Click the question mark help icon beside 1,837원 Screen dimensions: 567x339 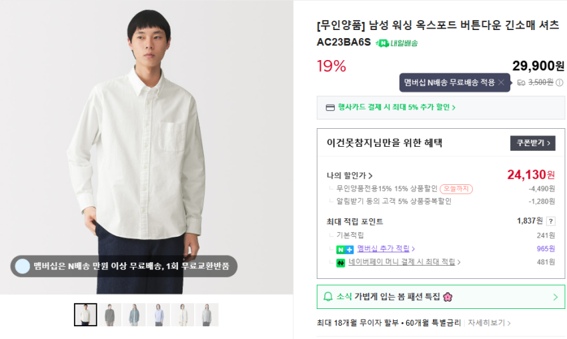pos(551,222)
